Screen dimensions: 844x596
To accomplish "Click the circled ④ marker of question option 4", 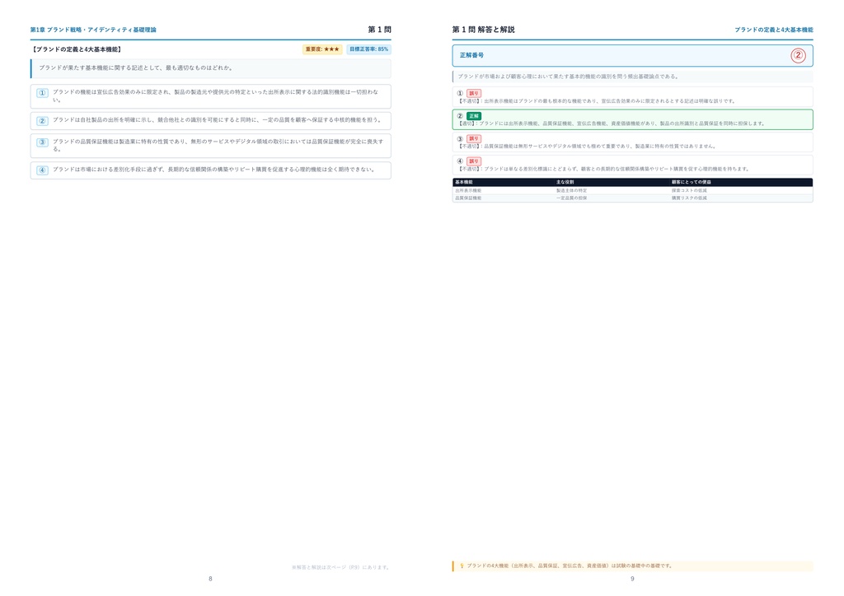I will 43,170.
